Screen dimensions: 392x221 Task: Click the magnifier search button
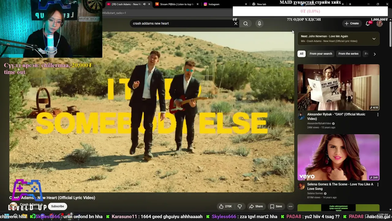pos(246,23)
